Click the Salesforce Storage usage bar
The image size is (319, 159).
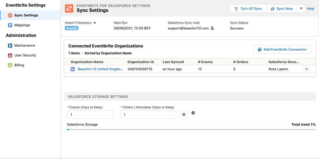[x=191, y=129]
